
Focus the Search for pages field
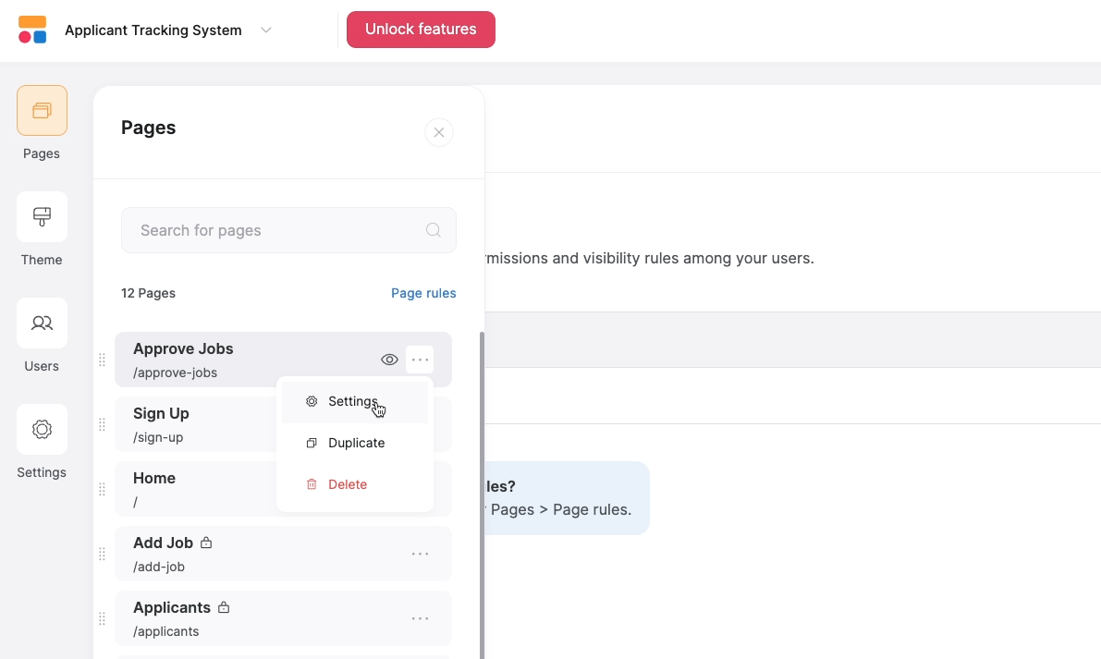288,230
